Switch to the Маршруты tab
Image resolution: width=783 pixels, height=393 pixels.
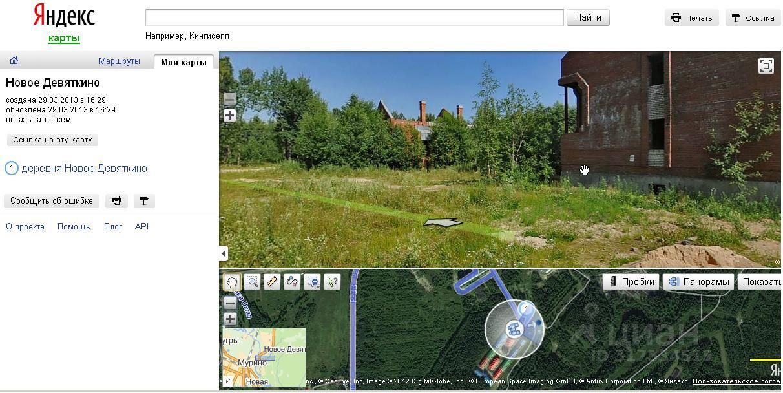pos(120,61)
